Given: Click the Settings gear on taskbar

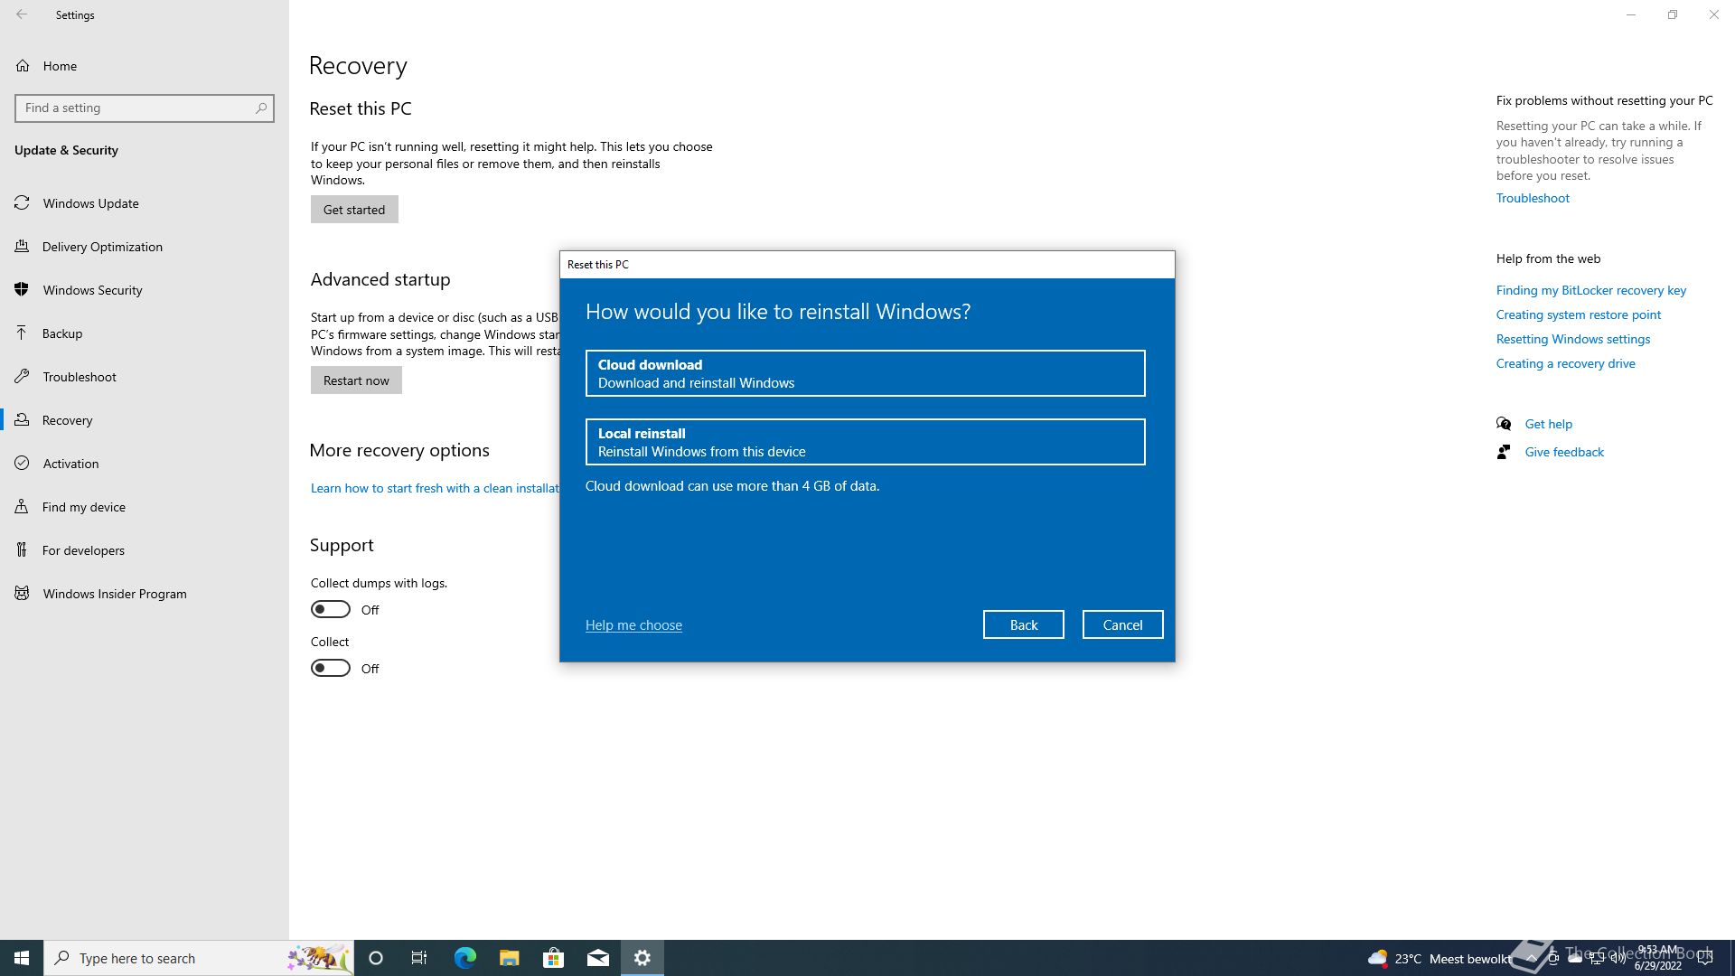Looking at the screenshot, I should coord(642,958).
